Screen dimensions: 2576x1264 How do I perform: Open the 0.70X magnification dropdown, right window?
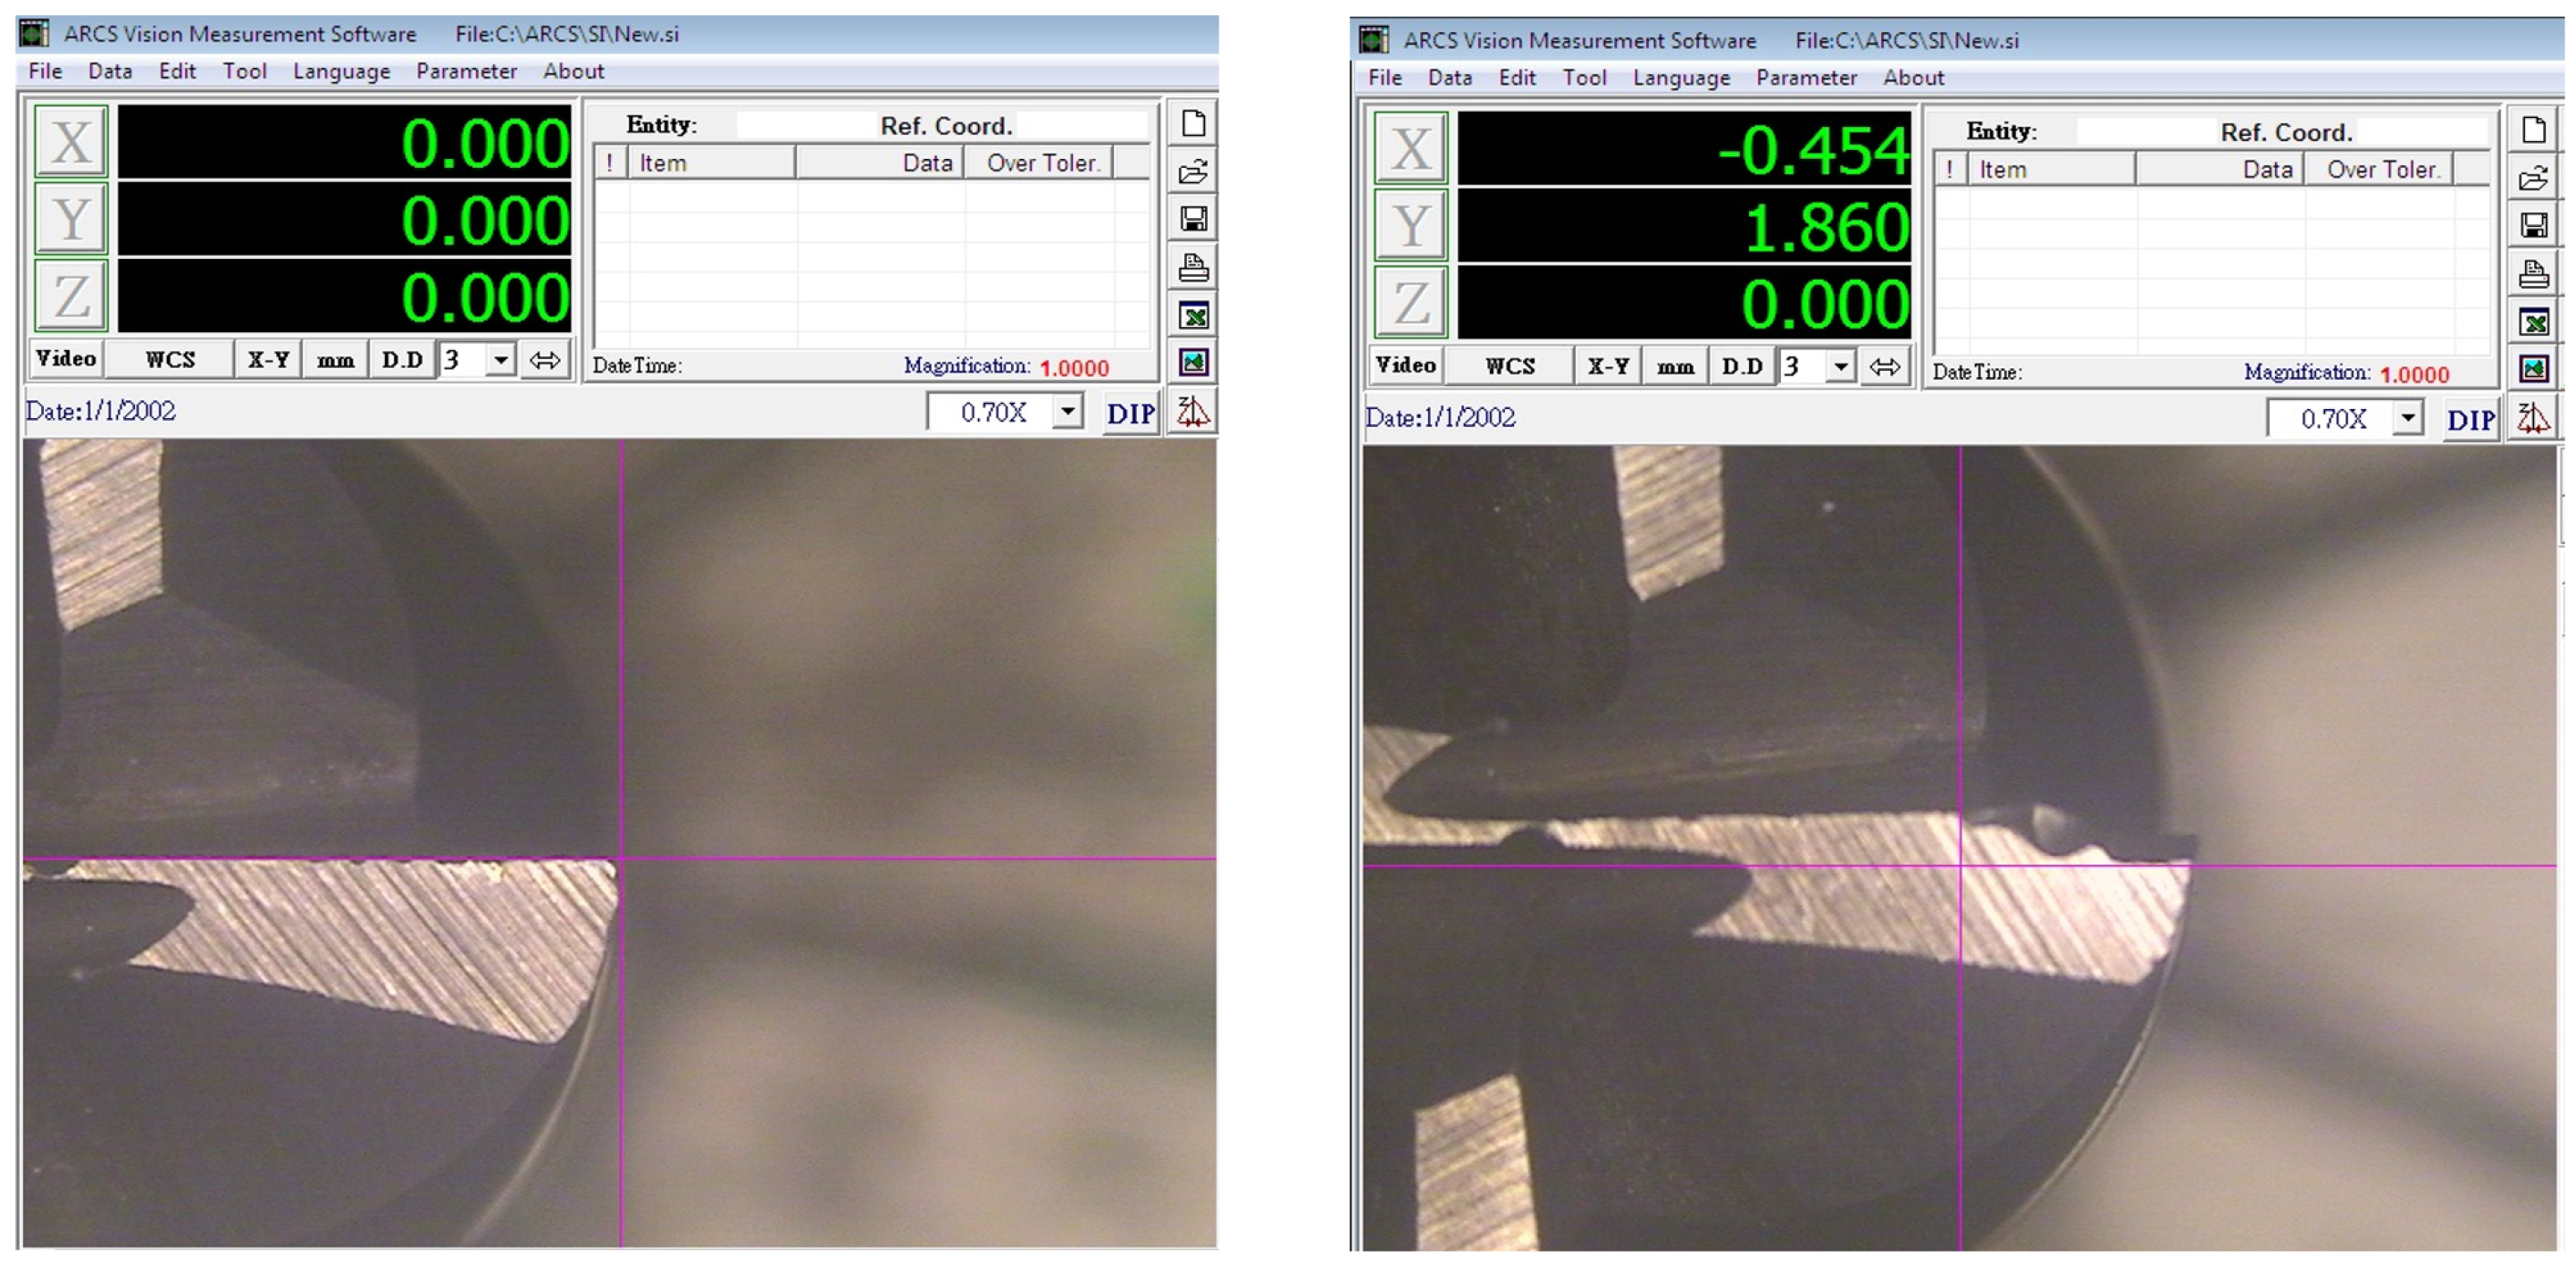pyautogui.click(x=2408, y=417)
